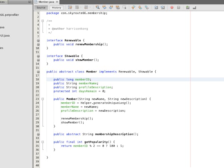224x168 pixels.
Task: Click gutter annotation beside class Member declaration
Action: (38, 72)
